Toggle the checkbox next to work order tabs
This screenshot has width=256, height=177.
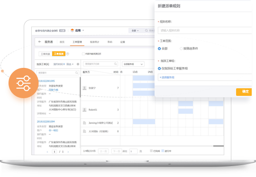[83, 54]
